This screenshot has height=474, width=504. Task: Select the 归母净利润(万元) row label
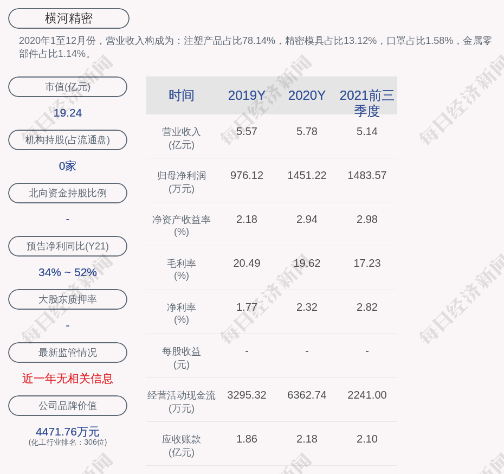click(181, 182)
